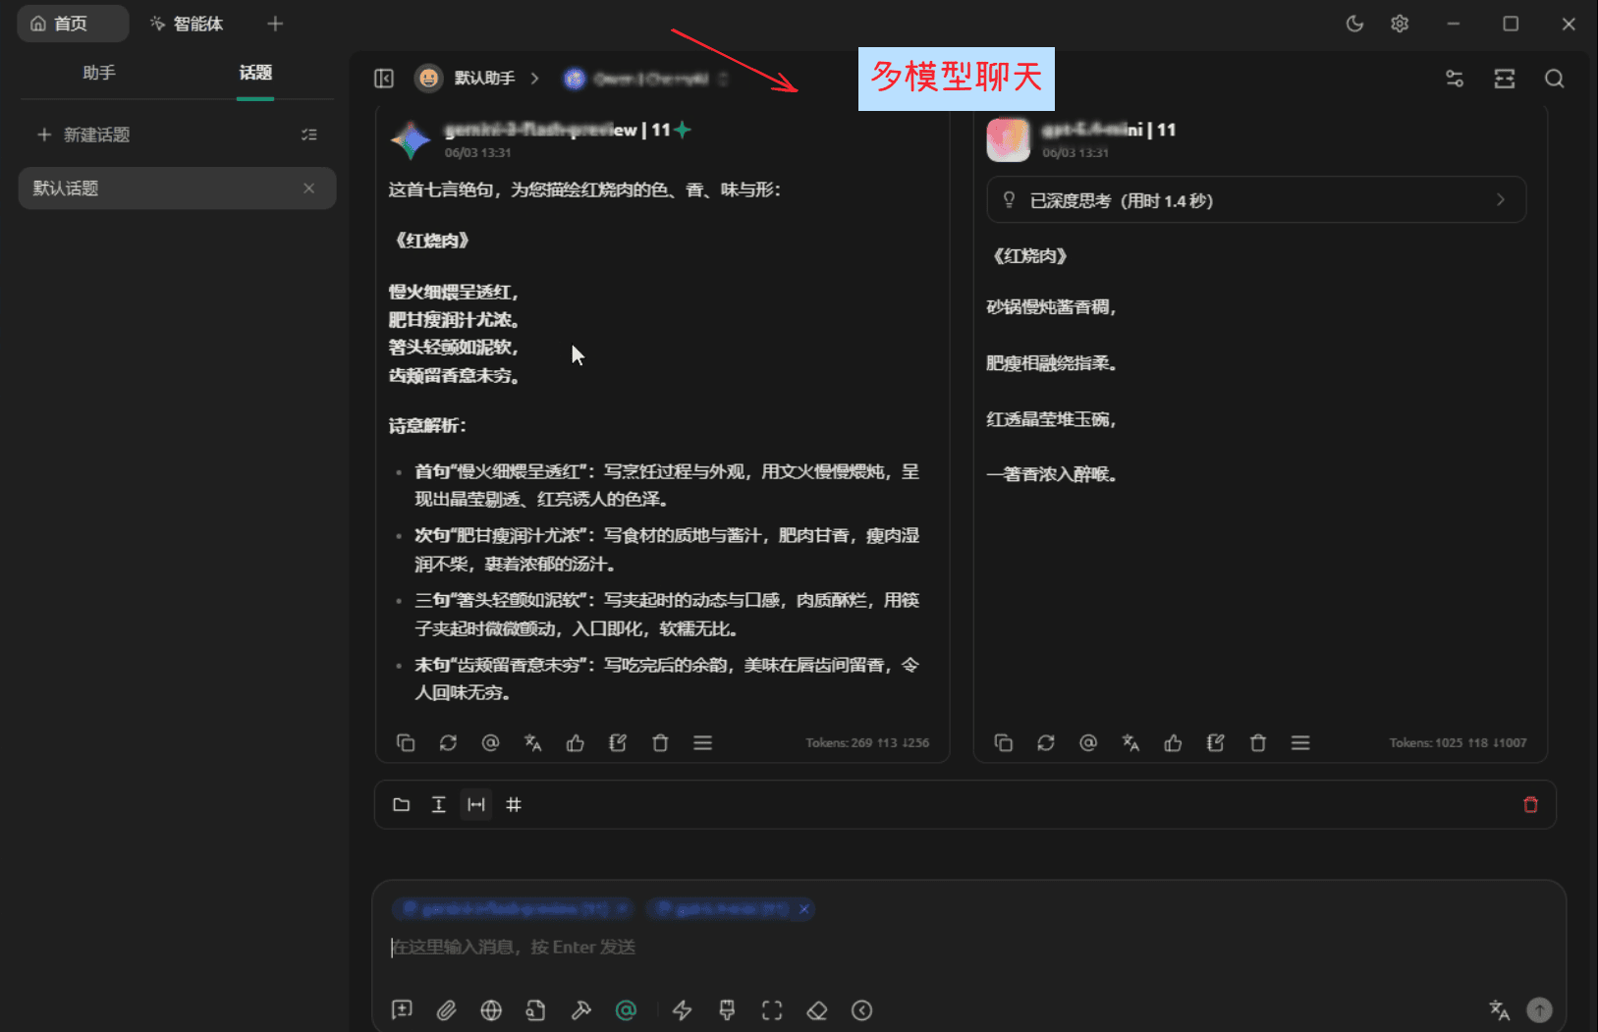The width and height of the screenshot is (1598, 1032).
Task: Open knowledge base icon in input toolbar
Action: point(535,1010)
